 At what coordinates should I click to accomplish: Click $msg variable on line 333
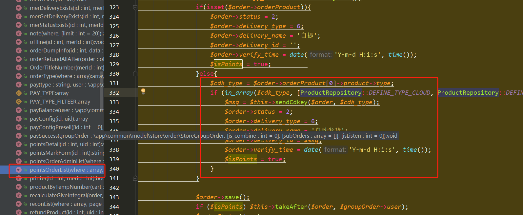pos(231,102)
